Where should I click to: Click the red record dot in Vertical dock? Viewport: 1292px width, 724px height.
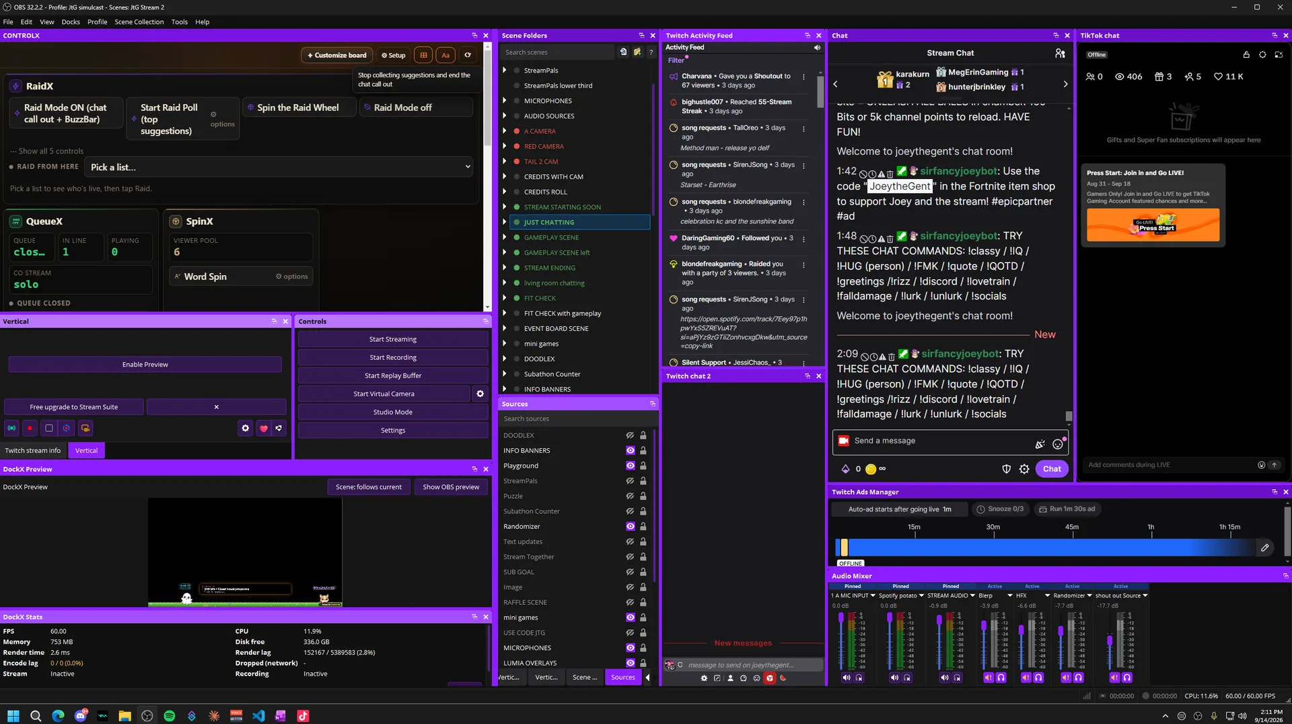pyautogui.click(x=30, y=428)
